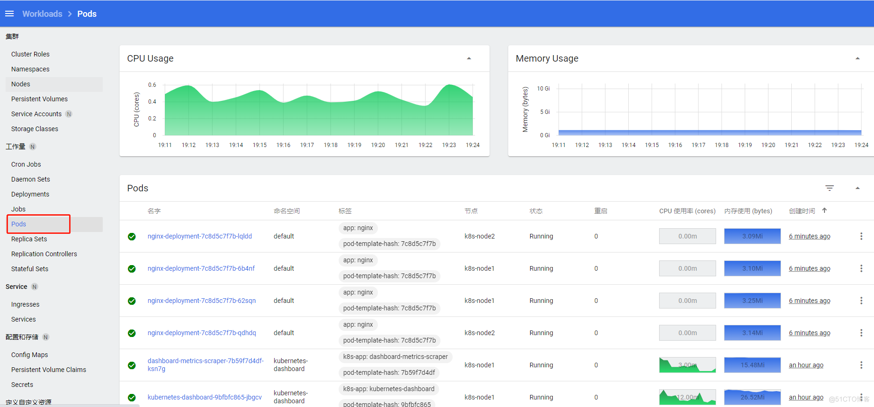Open Deployments in sidebar
This screenshot has width=874, height=407.
coord(30,194)
